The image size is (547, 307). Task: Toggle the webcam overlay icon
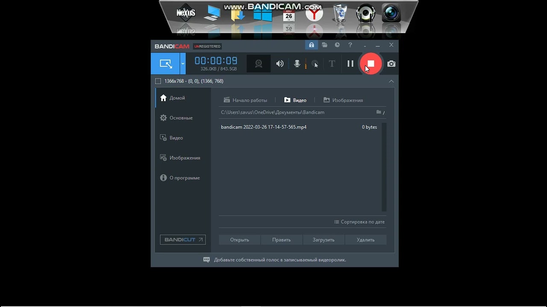pyautogui.click(x=259, y=64)
